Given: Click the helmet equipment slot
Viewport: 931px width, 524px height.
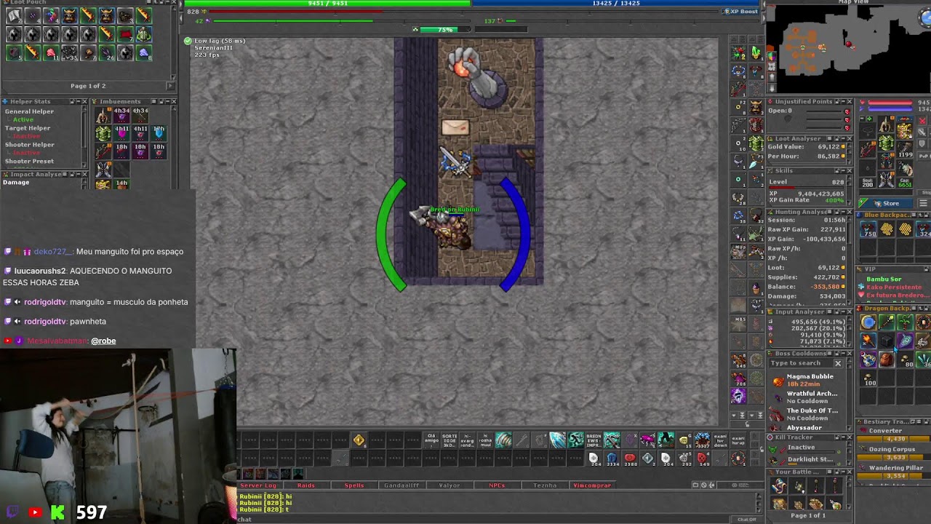Looking at the screenshot, I should [886, 123].
